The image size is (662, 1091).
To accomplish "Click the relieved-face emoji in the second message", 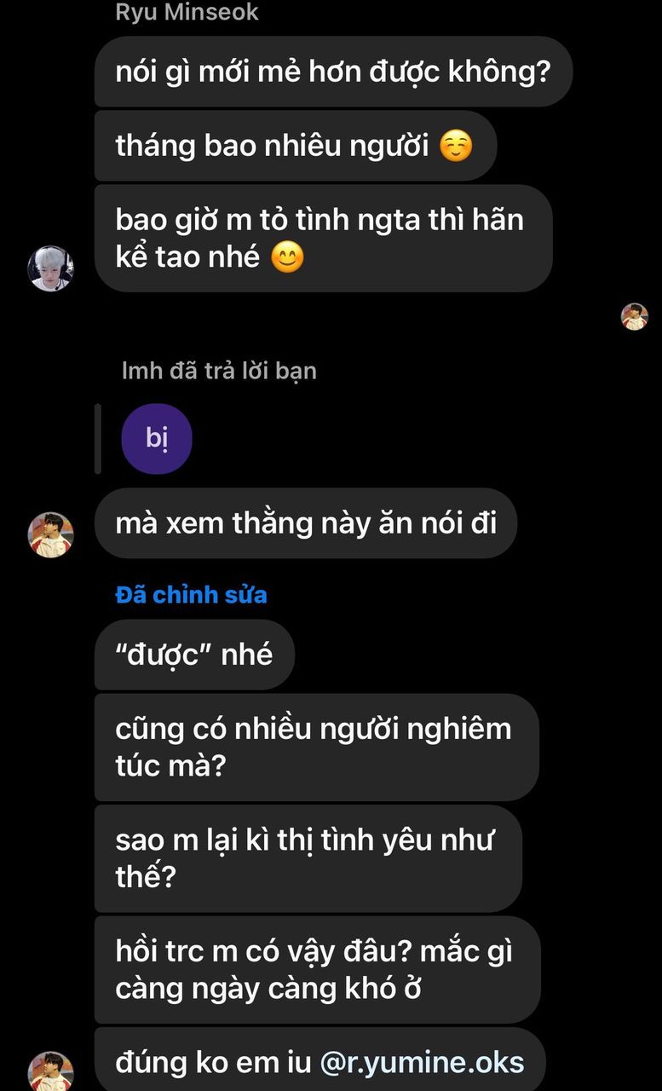I will (456, 147).
